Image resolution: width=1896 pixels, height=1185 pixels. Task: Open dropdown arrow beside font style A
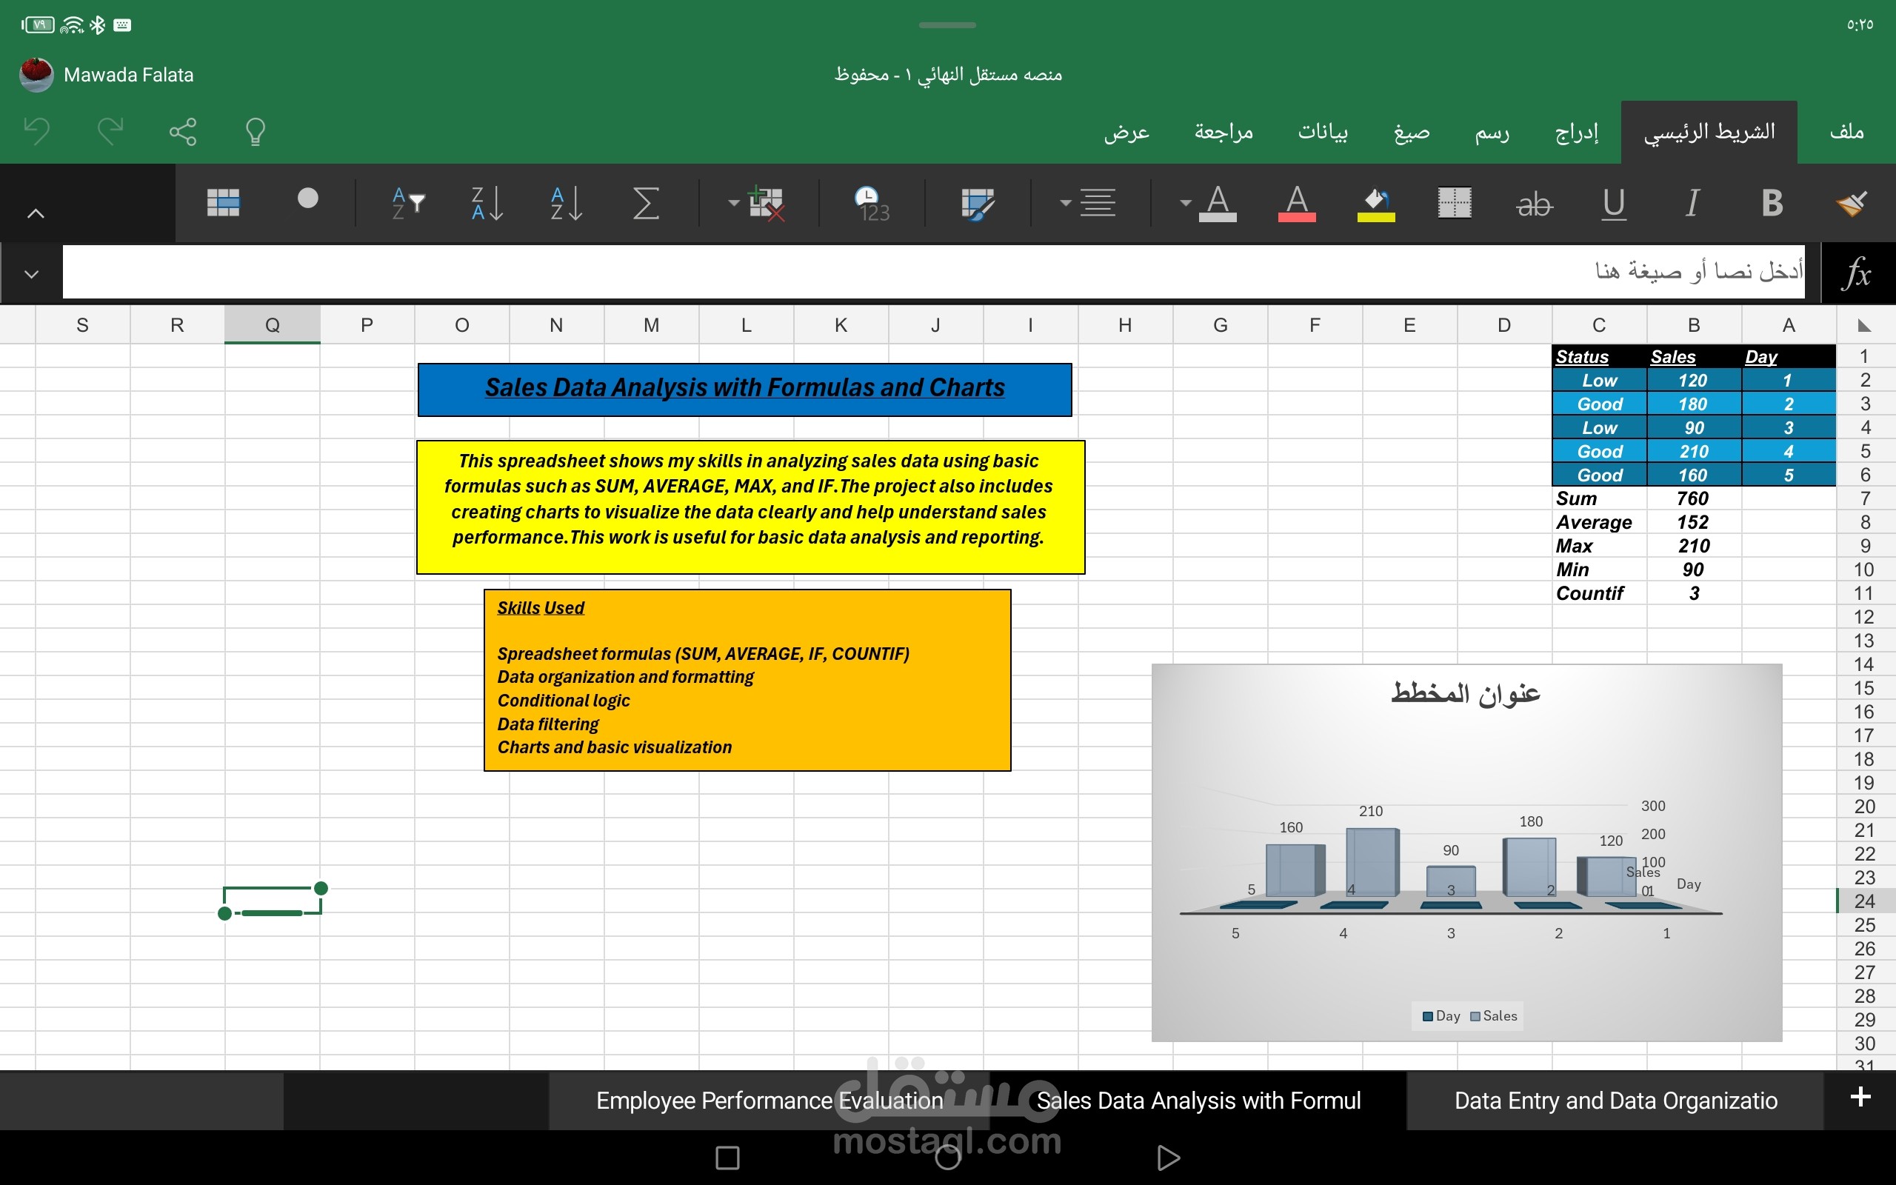click(x=1184, y=203)
